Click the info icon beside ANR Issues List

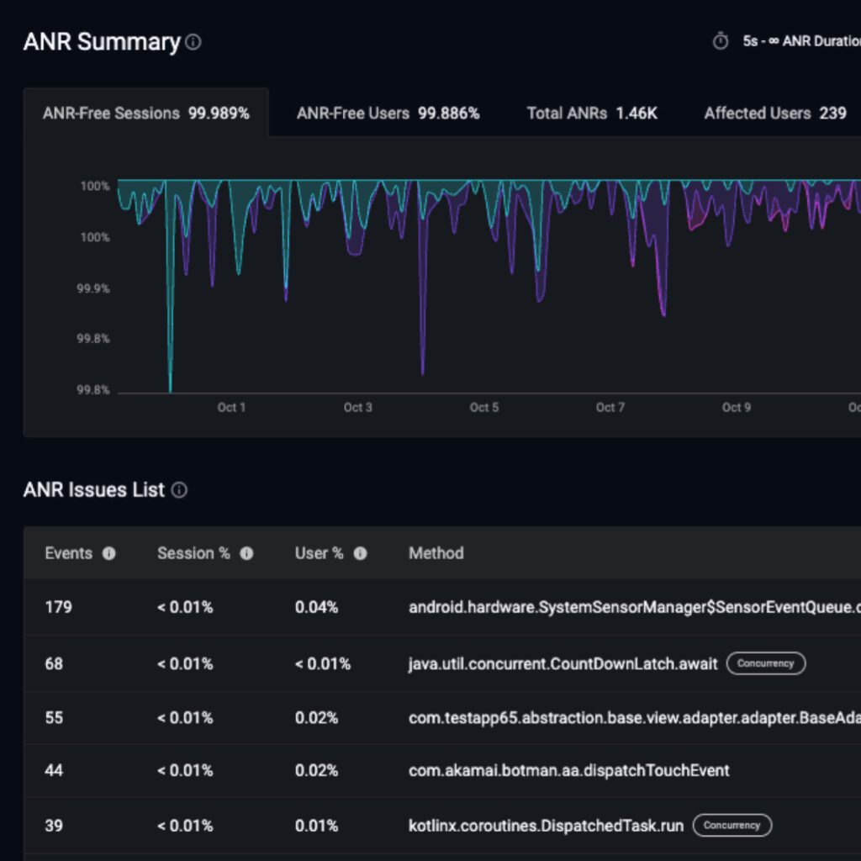coord(179,490)
